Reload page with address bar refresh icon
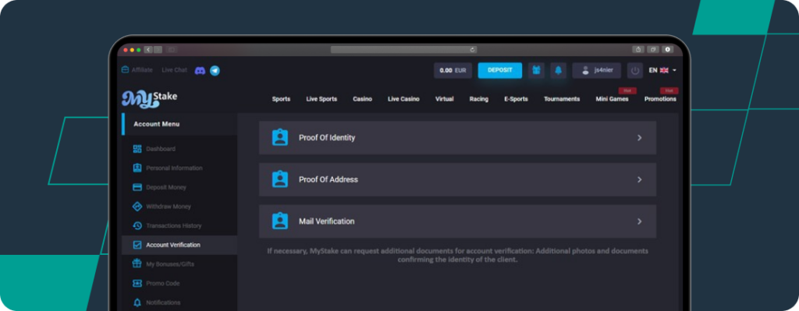 point(472,49)
